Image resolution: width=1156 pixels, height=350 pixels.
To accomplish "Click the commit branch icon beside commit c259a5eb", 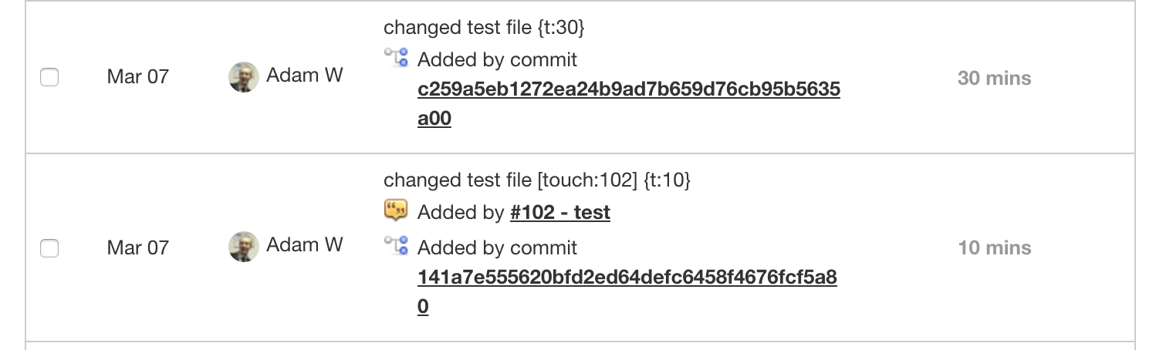I will [x=396, y=58].
